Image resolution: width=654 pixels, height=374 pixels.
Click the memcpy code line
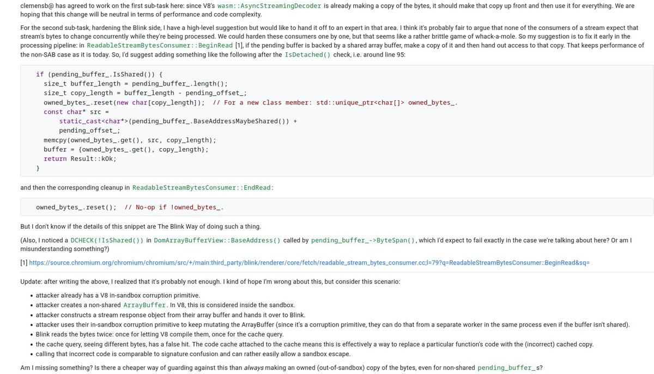click(x=130, y=140)
